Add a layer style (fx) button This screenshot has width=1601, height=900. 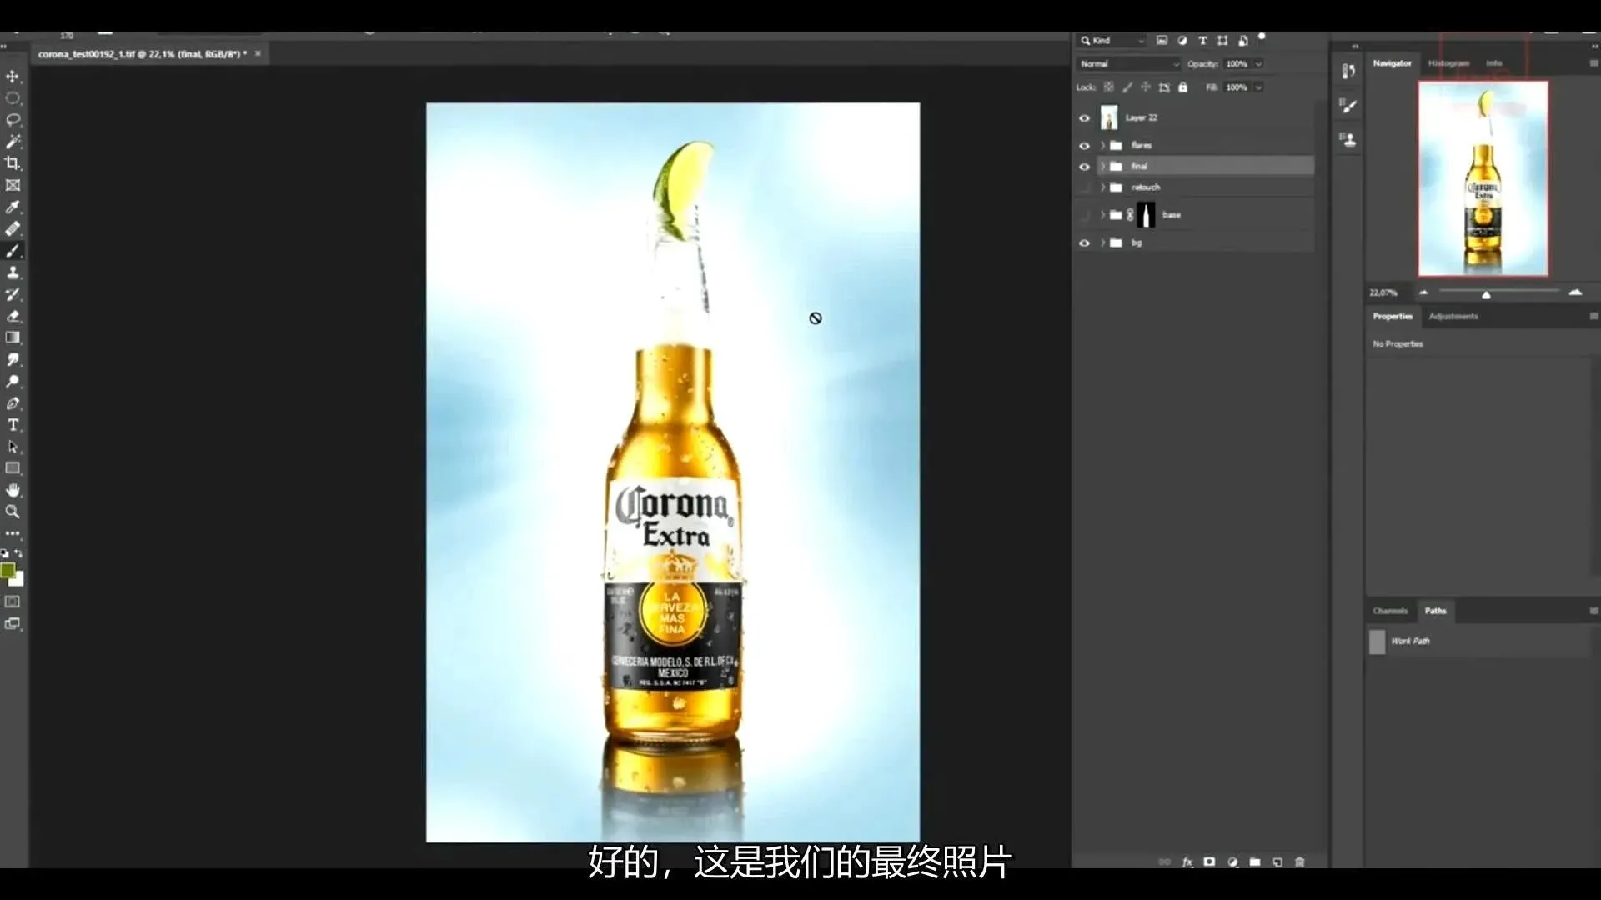point(1187,862)
